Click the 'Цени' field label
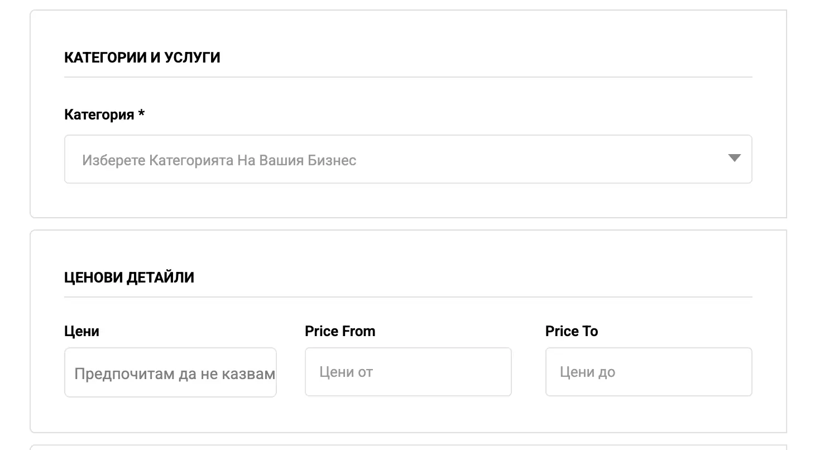 pos(82,332)
